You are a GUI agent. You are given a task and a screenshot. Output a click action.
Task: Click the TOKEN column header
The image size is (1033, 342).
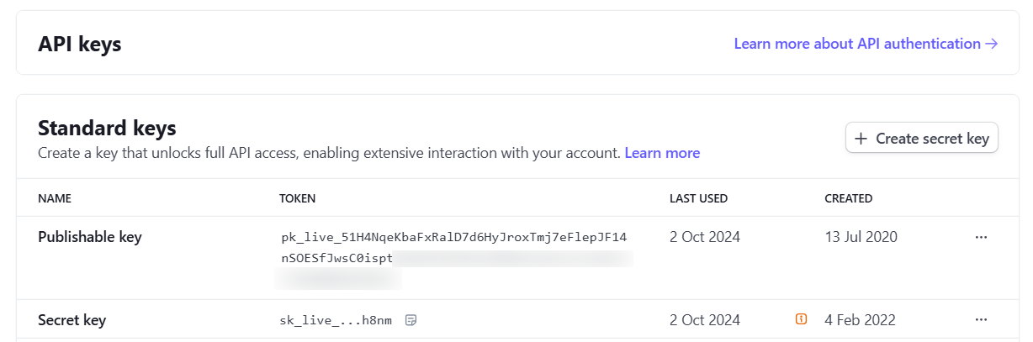coord(297,199)
